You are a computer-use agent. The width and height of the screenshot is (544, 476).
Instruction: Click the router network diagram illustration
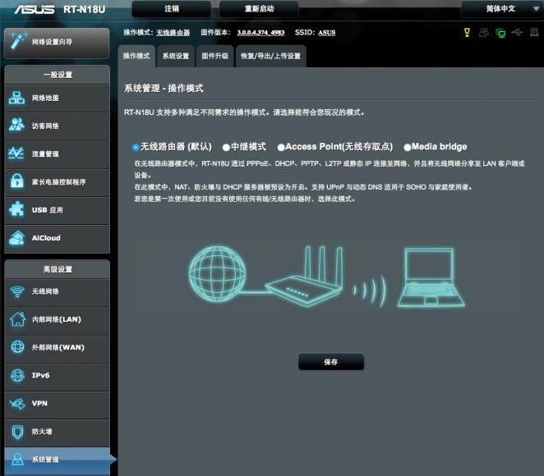[326, 277]
